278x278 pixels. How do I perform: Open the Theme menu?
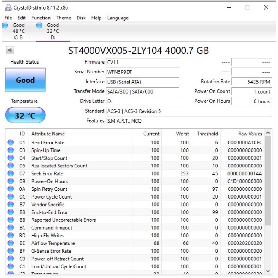point(64,18)
